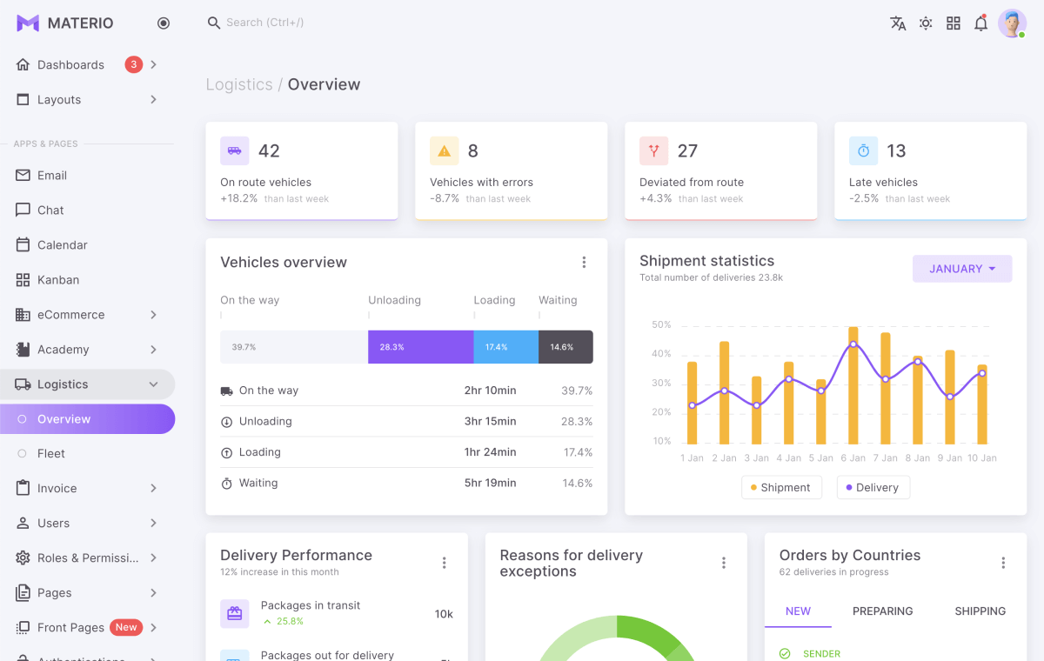
Task: Open the Email app
Action: tap(87, 175)
